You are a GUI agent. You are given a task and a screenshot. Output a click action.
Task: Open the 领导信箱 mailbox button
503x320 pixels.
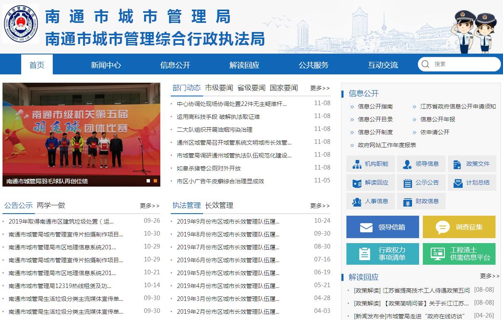[383, 227]
